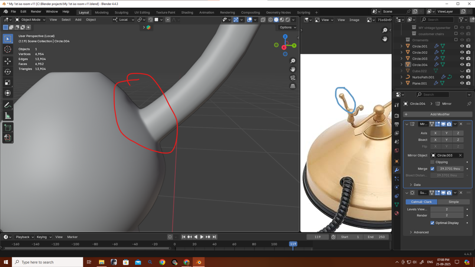This screenshot has height=267, width=475.
Task: Open the Modifiers properties tab wrench icon
Action: [x=397, y=170]
